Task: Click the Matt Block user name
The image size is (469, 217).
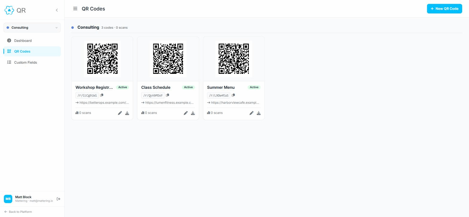Action: click(23, 197)
